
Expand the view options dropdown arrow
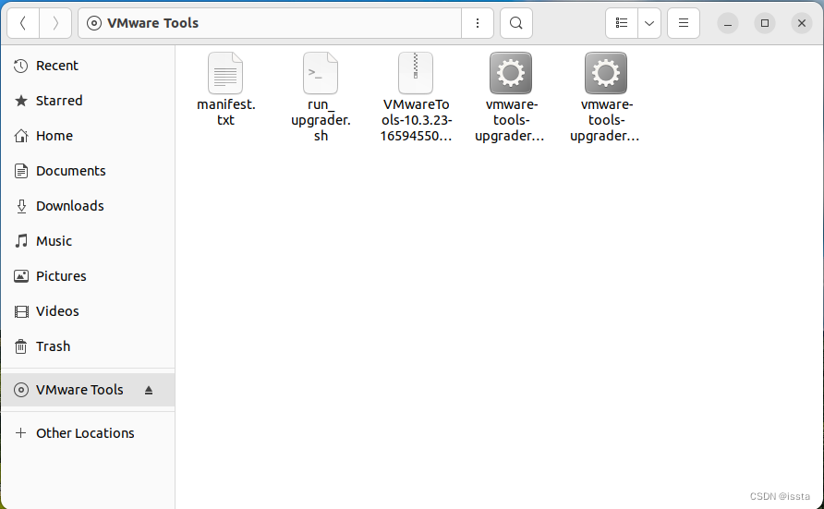coord(649,23)
